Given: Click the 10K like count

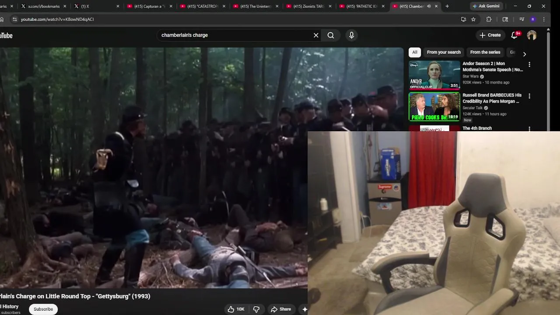Looking at the screenshot, I should pyautogui.click(x=241, y=309).
